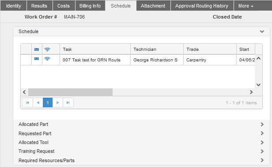Open the More dropdown tab
This screenshot has height=167, width=272.
[246, 6]
